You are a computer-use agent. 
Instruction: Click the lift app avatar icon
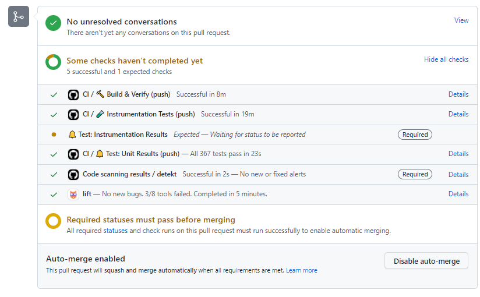point(73,195)
